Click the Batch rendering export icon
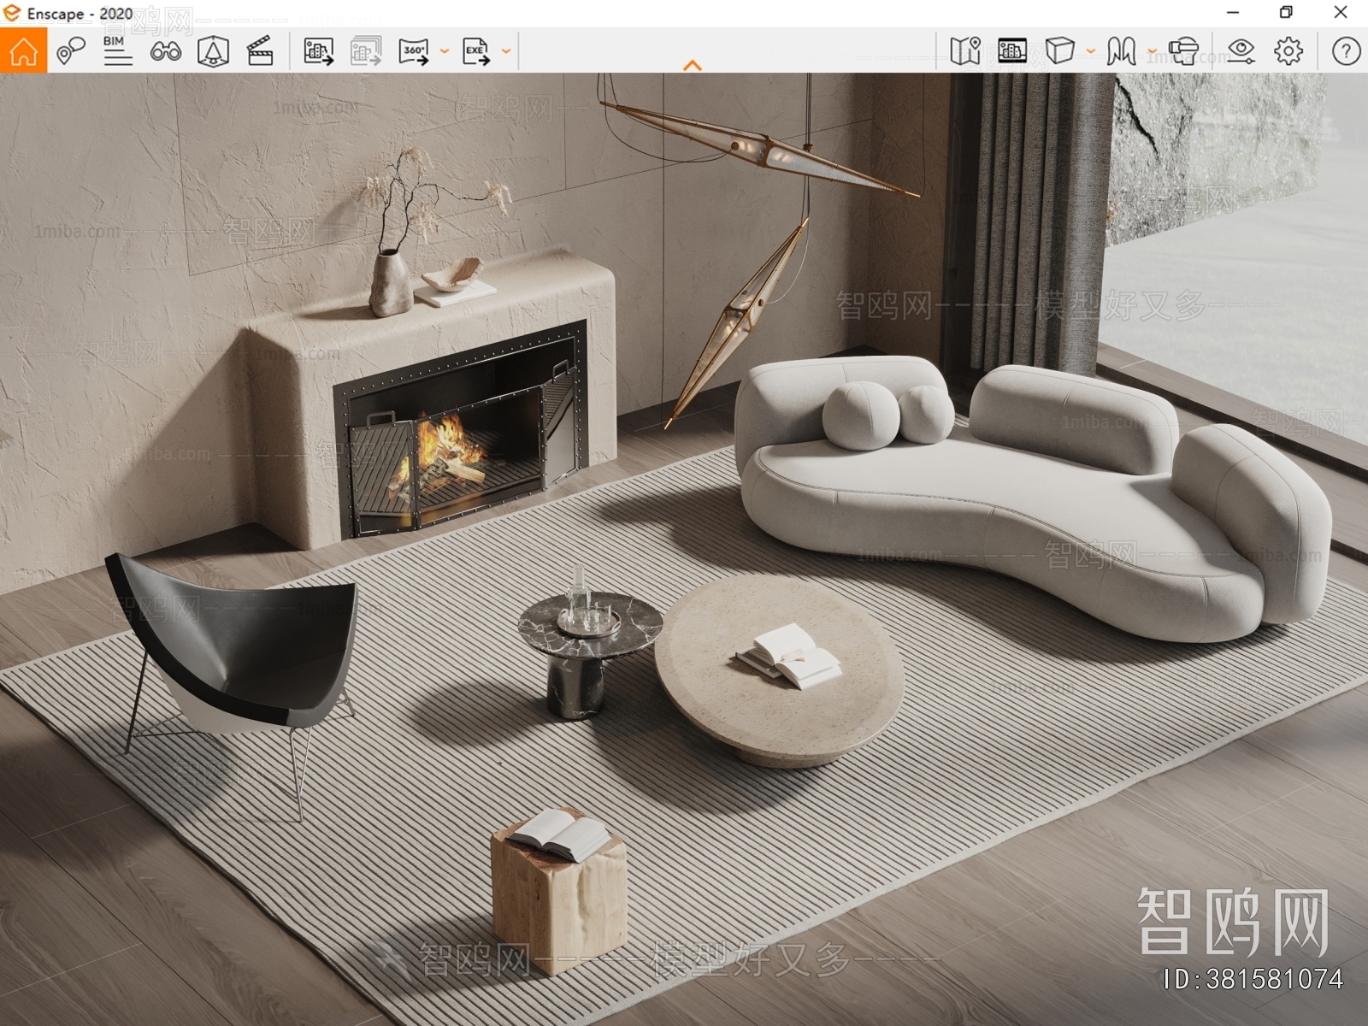The image size is (1368, 1026). 366,51
